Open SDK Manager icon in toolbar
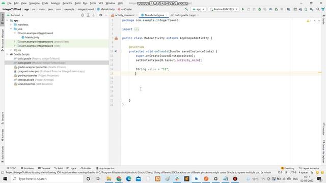This screenshot has width=326, height=183. 311,9
